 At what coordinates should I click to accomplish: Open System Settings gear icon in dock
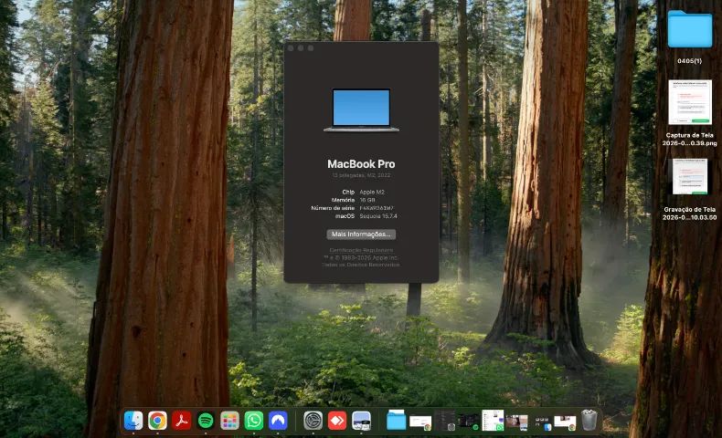[313, 420]
